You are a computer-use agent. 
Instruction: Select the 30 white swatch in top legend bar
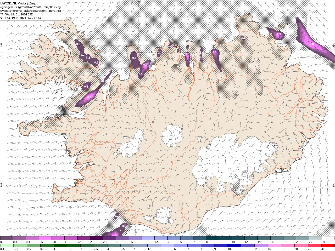[x=328, y=238]
